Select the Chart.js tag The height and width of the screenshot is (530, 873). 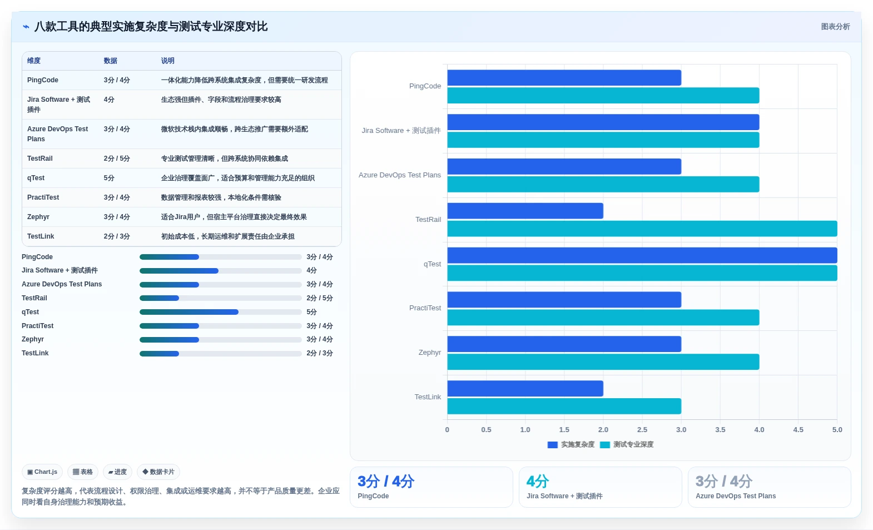point(42,472)
